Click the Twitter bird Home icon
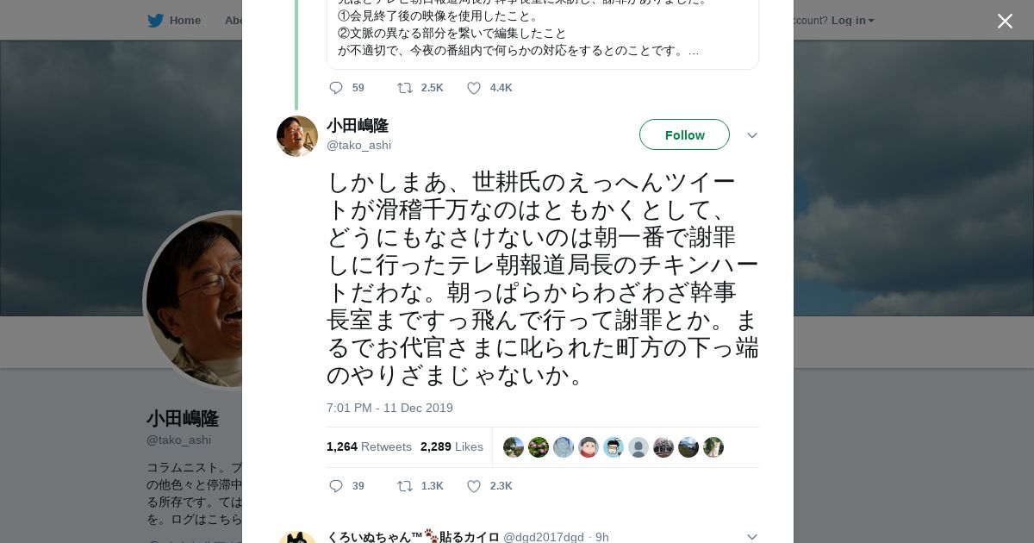The image size is (1034, 543). (x=155, y=21)
